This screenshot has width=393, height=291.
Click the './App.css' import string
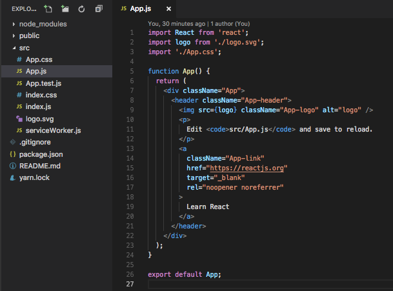[x=196, y=52]
